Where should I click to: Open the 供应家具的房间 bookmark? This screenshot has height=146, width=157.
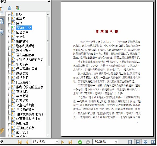(27, 69)
